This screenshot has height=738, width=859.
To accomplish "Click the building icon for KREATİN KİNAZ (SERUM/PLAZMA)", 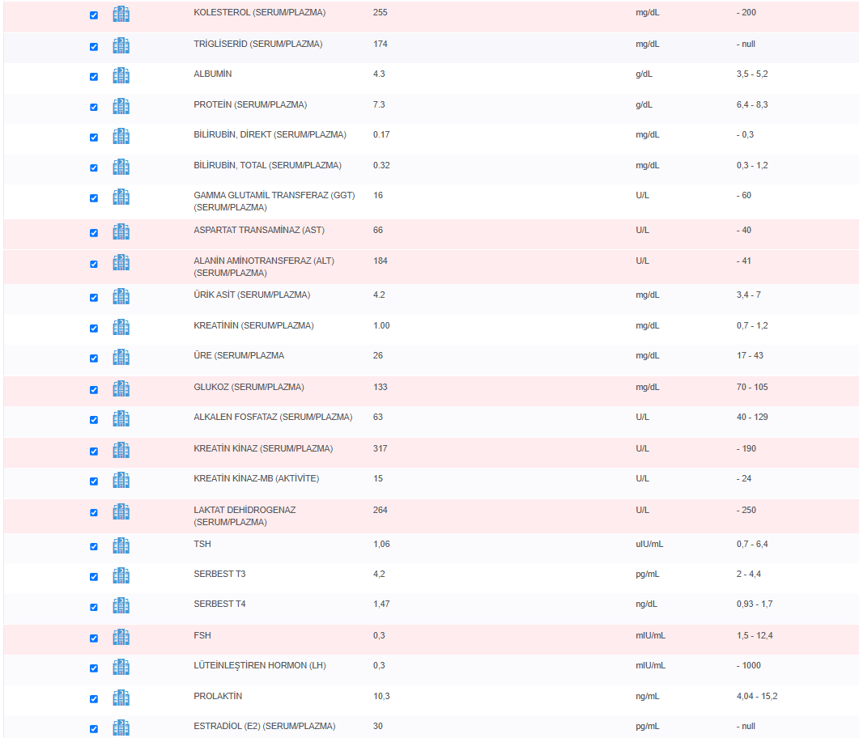I will tap(121, 451).
